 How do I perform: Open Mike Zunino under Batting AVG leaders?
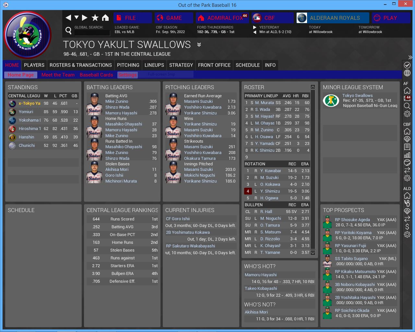(117, 101)
